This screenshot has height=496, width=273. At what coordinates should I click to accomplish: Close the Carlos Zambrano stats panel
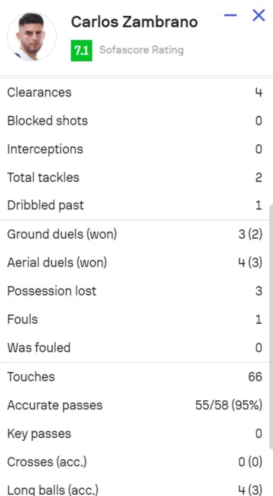(258, 16)
